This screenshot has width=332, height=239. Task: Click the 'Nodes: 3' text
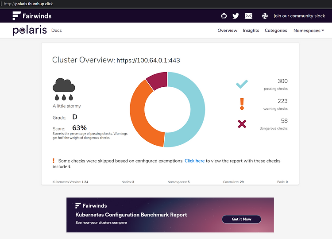(x=127, y=182)
